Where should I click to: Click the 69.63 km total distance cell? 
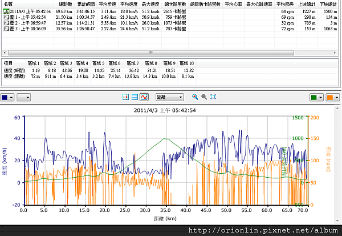click(64, 11)
